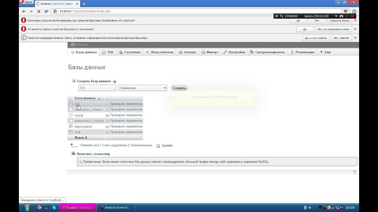The image size is (378, 212).
Task: Go forward in browser history
Action: (31, 11)
